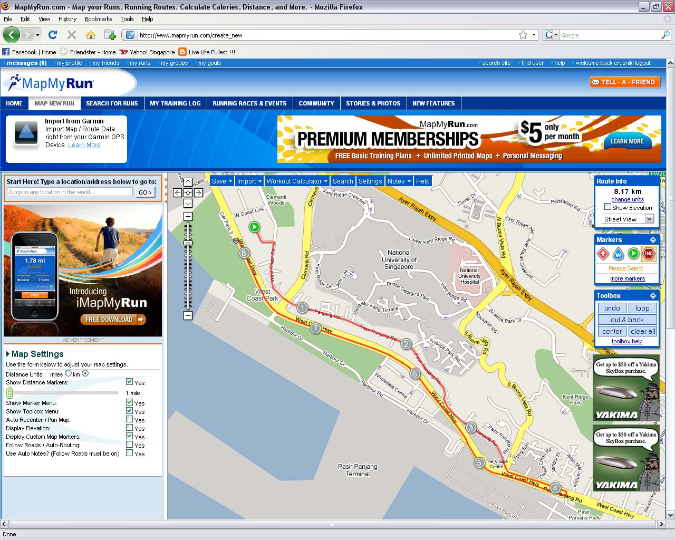The image size is (675, 540).
Task: Open the History menu
Action: point(67,19)
